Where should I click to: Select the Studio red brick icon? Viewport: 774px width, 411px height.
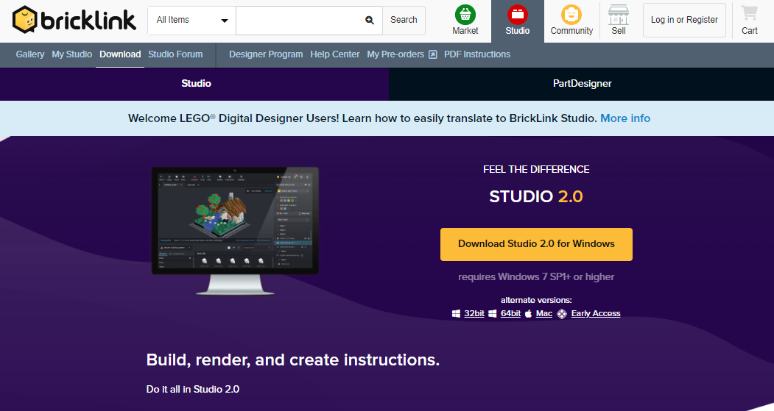pos(517,15)
